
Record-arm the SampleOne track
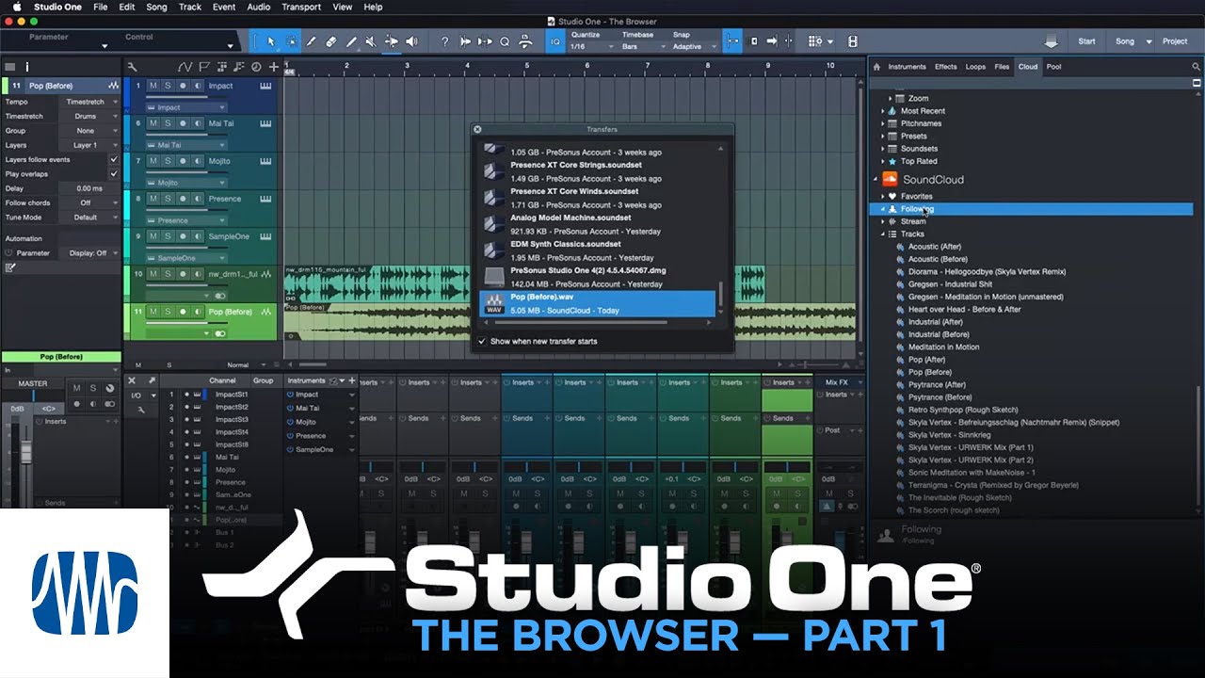183,236
